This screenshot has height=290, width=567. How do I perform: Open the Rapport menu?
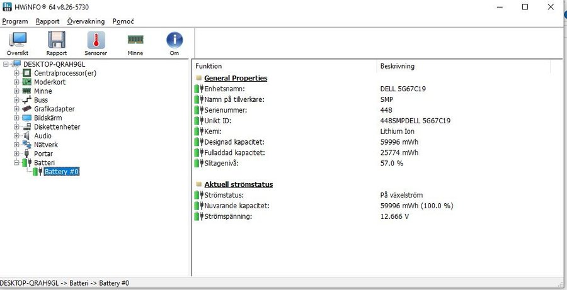coord(47,21)
